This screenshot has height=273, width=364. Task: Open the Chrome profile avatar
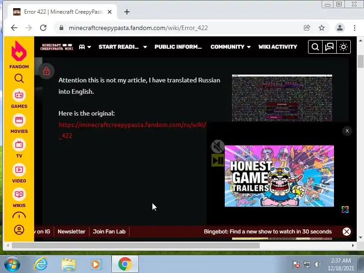point(340,28)
